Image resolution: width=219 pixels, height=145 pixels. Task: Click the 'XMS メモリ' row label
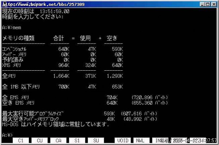pyautogui.click(x=11, y=65)
